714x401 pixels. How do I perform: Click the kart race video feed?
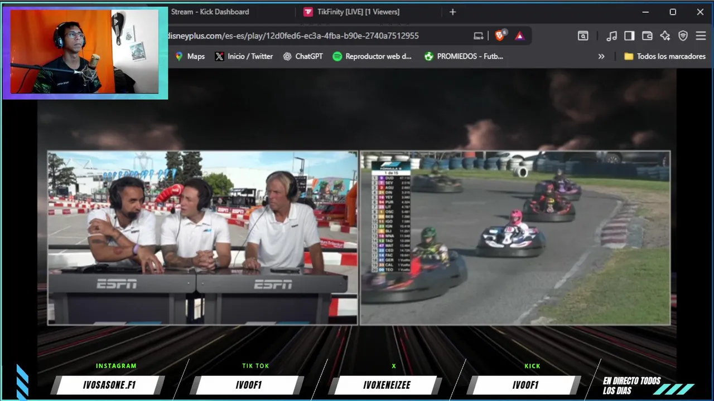coord(515,238)
